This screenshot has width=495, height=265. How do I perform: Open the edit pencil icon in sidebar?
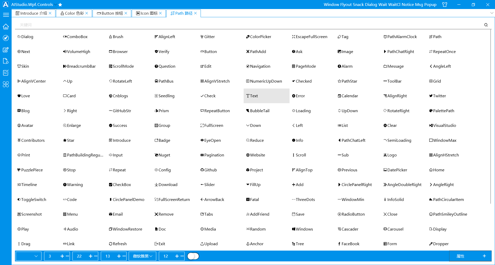coord(6,50)
